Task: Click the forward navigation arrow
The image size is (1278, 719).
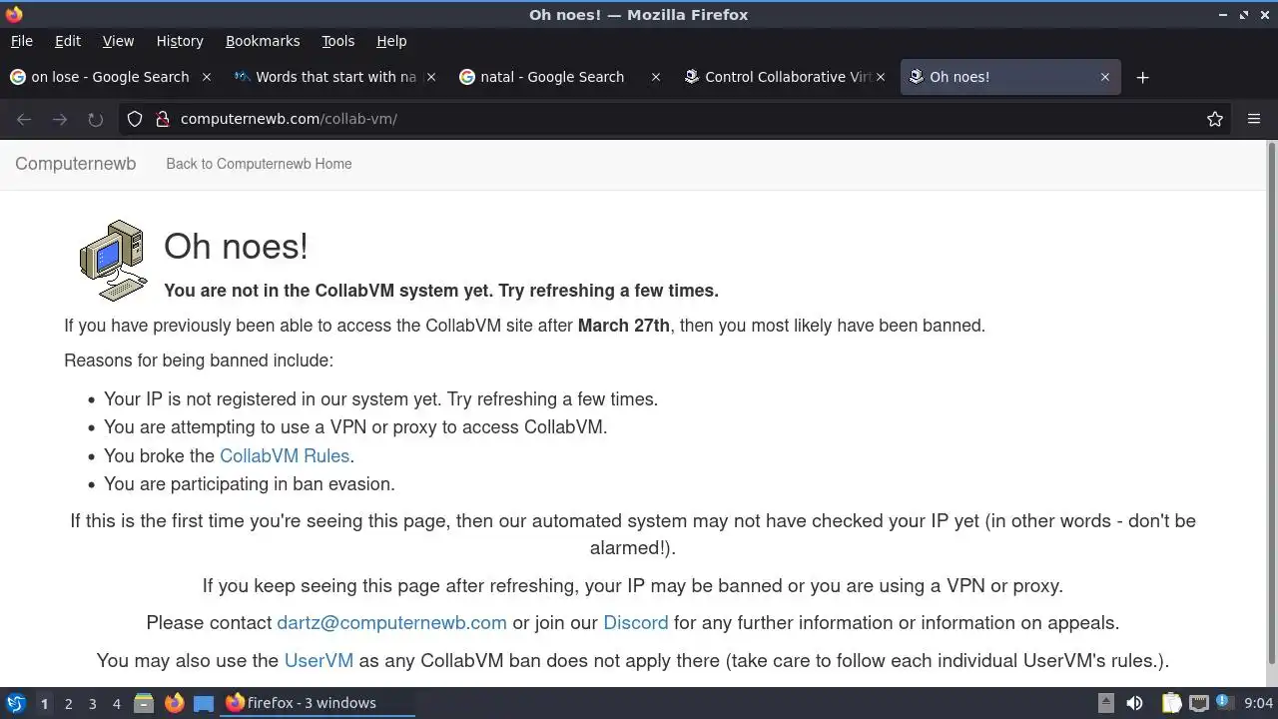Action: click(60, 119)
